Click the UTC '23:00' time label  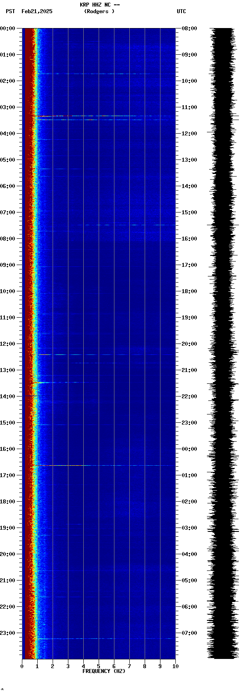(x=189, y=423)
